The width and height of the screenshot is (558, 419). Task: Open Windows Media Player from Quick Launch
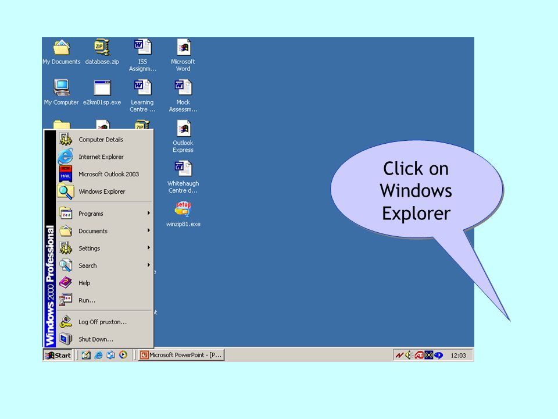pyautogui.click(x=123, y=355)
